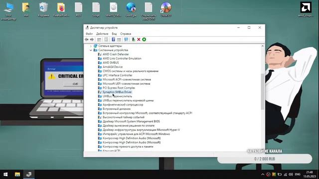Expand the Сетевые адаптеры category
The height and width of the screenshot is (179, 319).
91,46
